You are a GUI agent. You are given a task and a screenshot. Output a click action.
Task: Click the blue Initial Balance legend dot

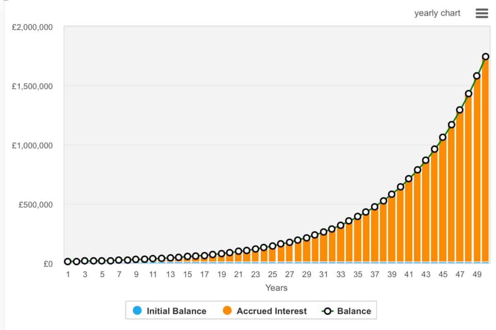tap(138, 311)
